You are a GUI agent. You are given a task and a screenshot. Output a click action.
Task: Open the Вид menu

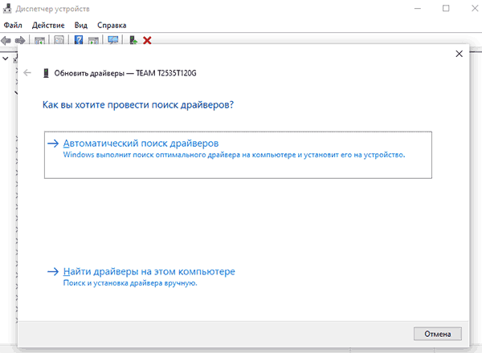[x=81, y=25]
